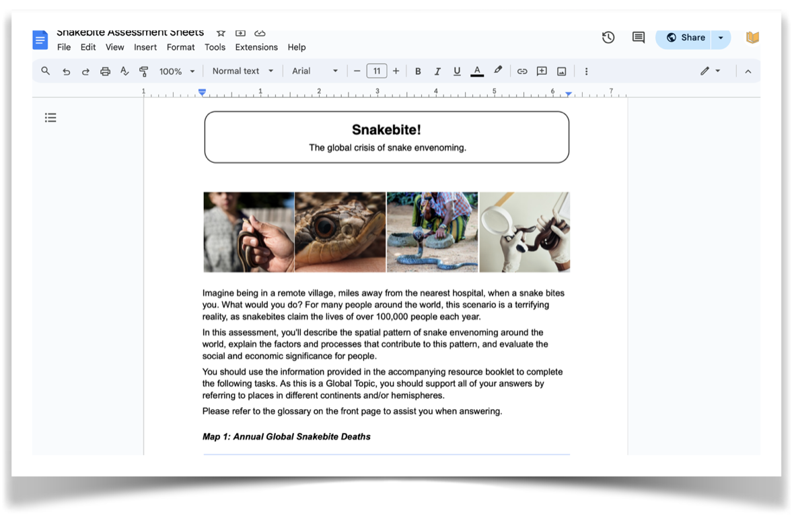Click paragraph starting 'Imagine being in a remote'
Screen dimensions: 794x517
pos(384,305)
